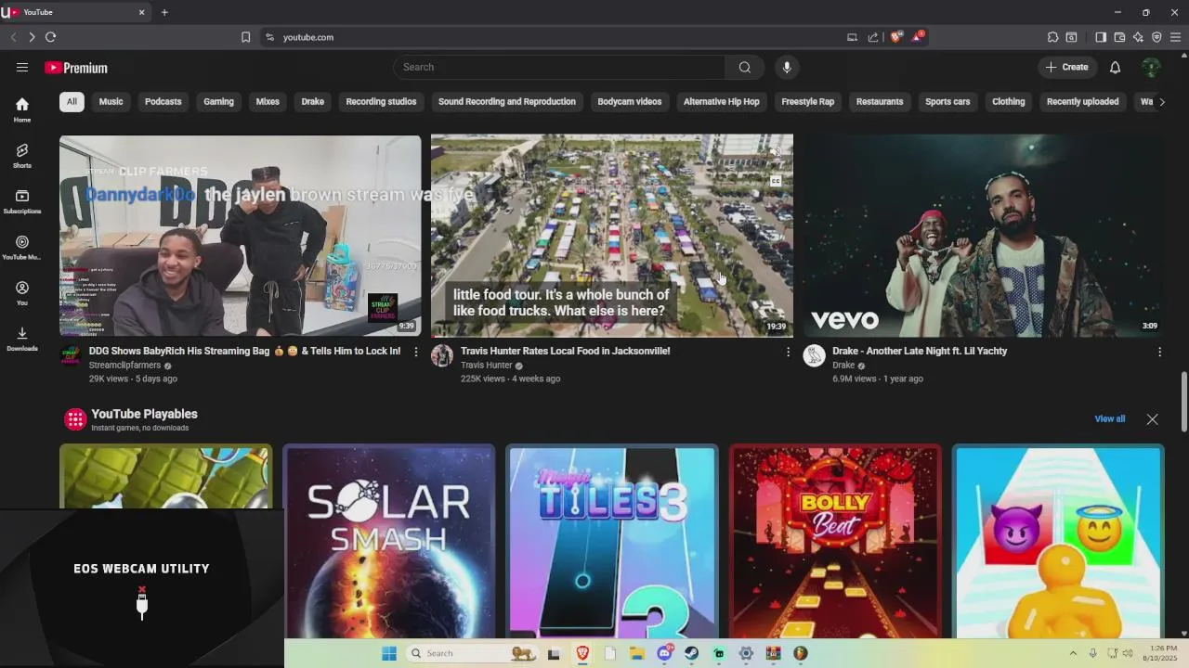Select the All filter chip
The width and height of the screenshot is (1189, 668).
72,101
